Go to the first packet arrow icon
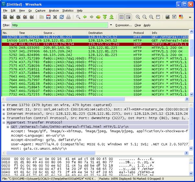The image size is (195, 182). click(105, 17)
